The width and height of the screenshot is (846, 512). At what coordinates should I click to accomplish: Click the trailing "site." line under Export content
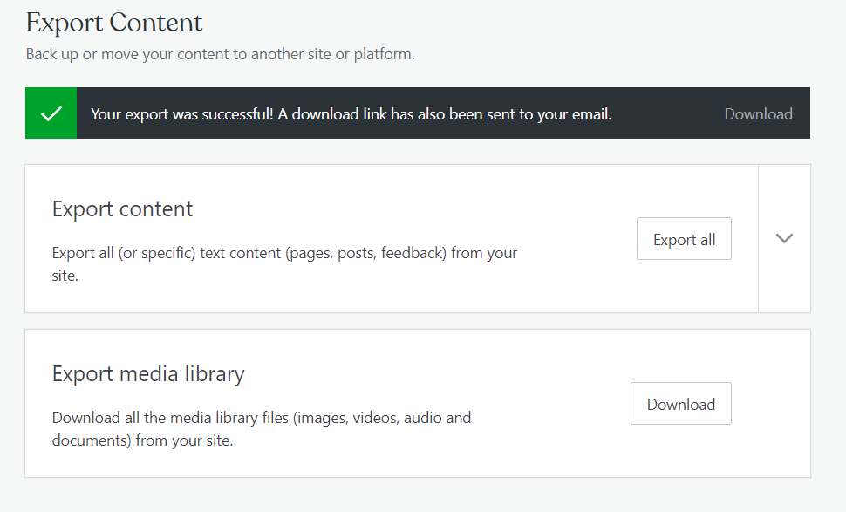pyautogui.click(x=65, y=276)
